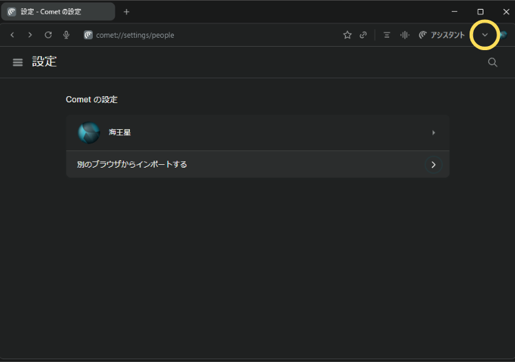This screenshot has width=515, height=362.
Task: Click the profile avatar in the toolbar
Action: point(504,35)
